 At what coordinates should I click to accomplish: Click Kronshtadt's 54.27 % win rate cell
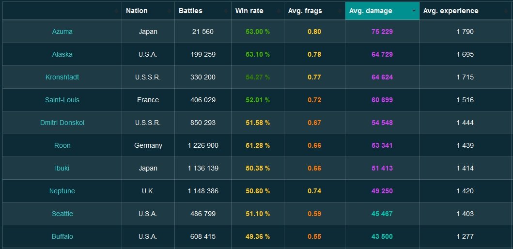pyautogui.click(x=258, y=77)
